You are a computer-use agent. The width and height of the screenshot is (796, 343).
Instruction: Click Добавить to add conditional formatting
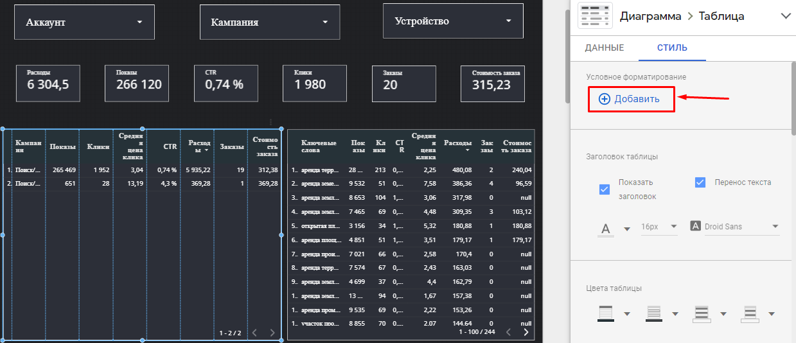click(x=631, y=99)
